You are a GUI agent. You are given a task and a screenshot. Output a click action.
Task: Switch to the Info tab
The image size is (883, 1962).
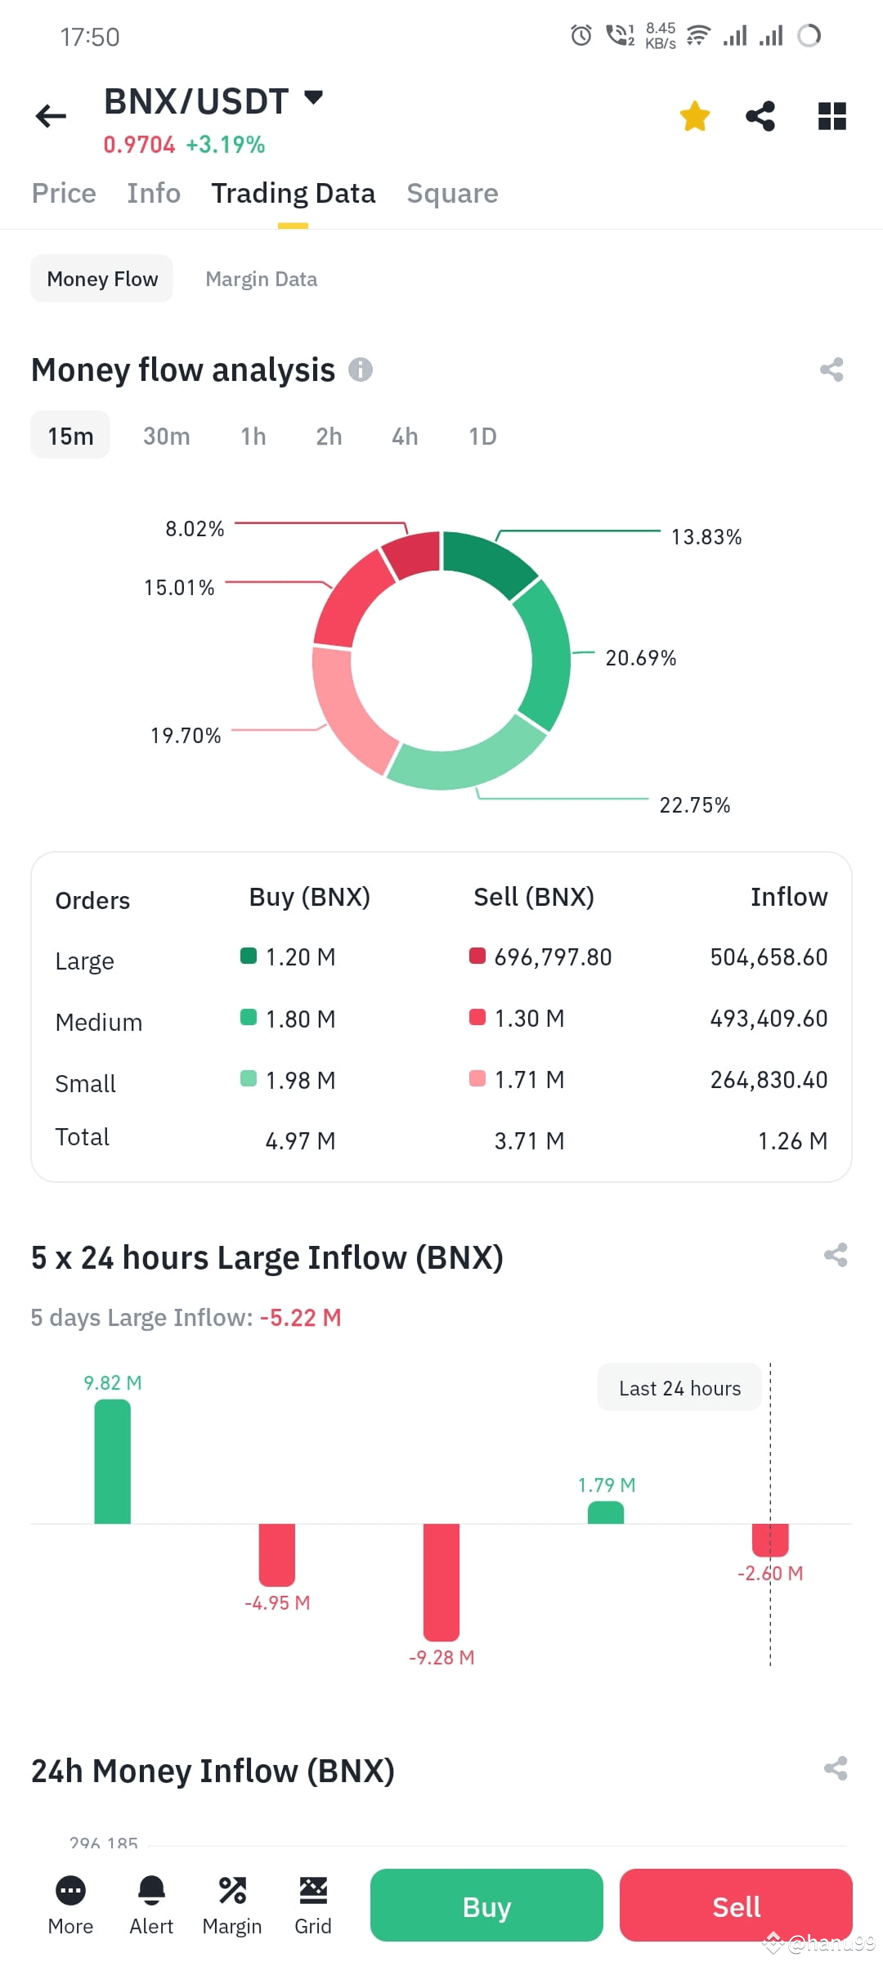click(x=154, y=193)
